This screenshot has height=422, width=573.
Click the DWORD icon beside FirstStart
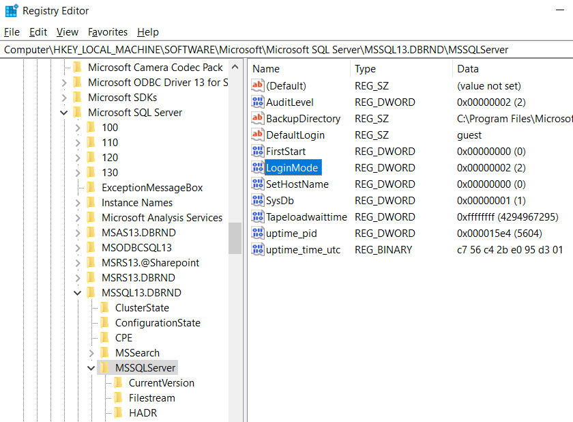coord(258,151)
